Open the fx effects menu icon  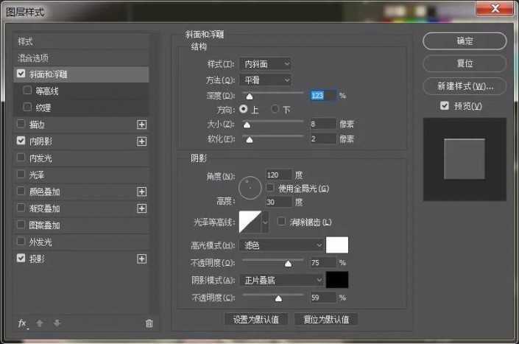pos(22,323)
